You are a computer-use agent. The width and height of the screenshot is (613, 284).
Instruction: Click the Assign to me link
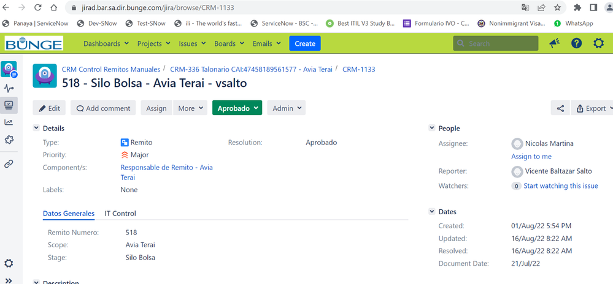pos(531,157)
